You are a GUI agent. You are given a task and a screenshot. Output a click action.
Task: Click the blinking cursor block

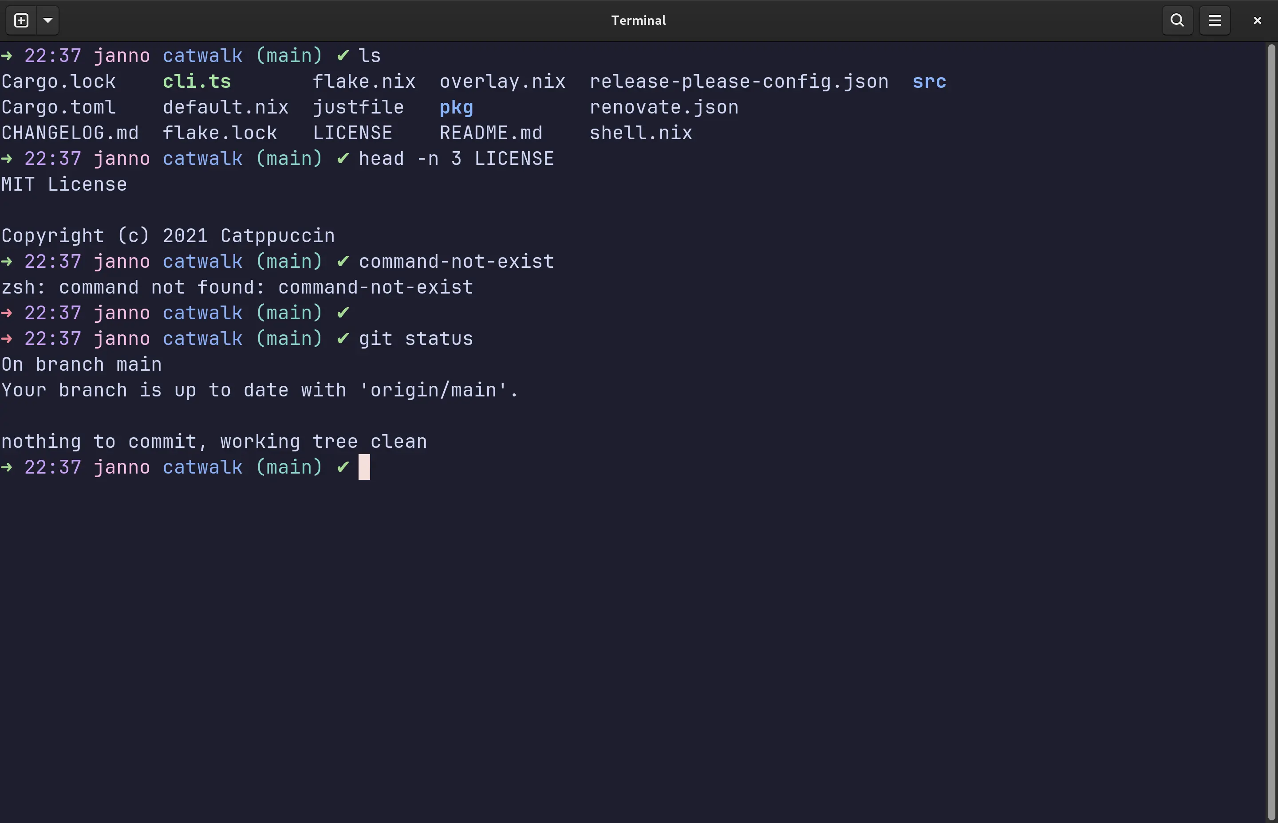[364, 468]
